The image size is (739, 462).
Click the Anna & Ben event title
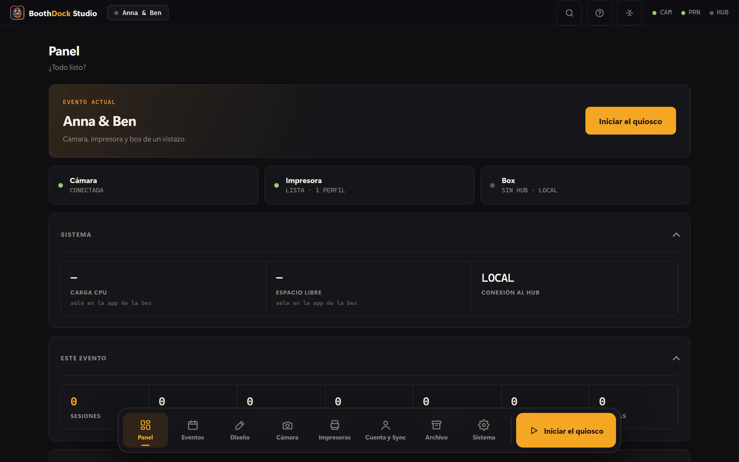[x=100, y=121]
